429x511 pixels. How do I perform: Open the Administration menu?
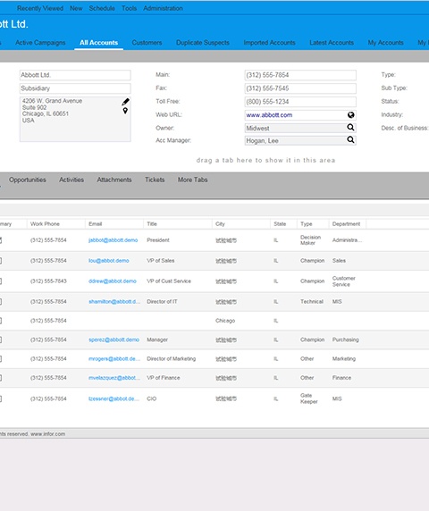tap(163, 8)
